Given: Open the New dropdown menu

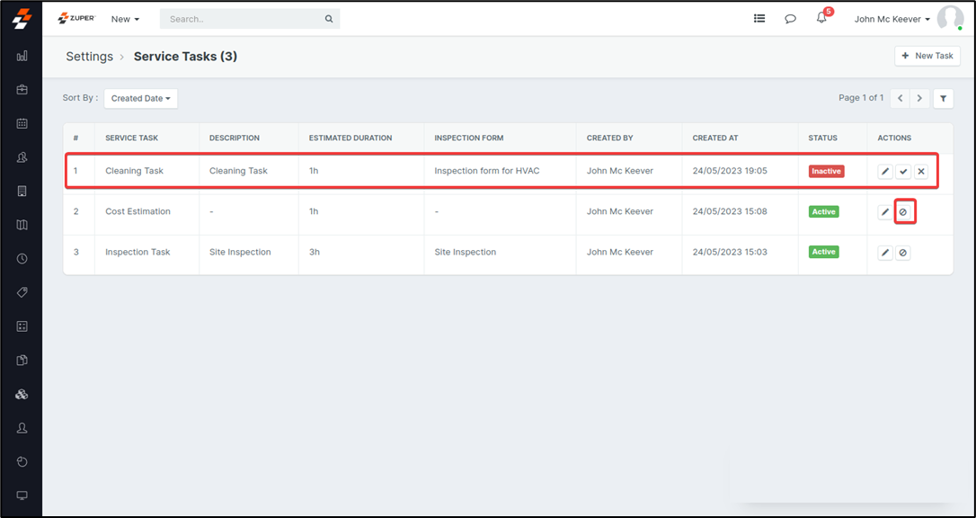Looking at the screenshot, I should click(125, 19).
